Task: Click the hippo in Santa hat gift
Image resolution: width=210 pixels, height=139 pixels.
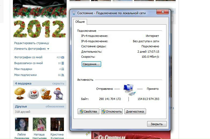Action: [x=58, y=94]
